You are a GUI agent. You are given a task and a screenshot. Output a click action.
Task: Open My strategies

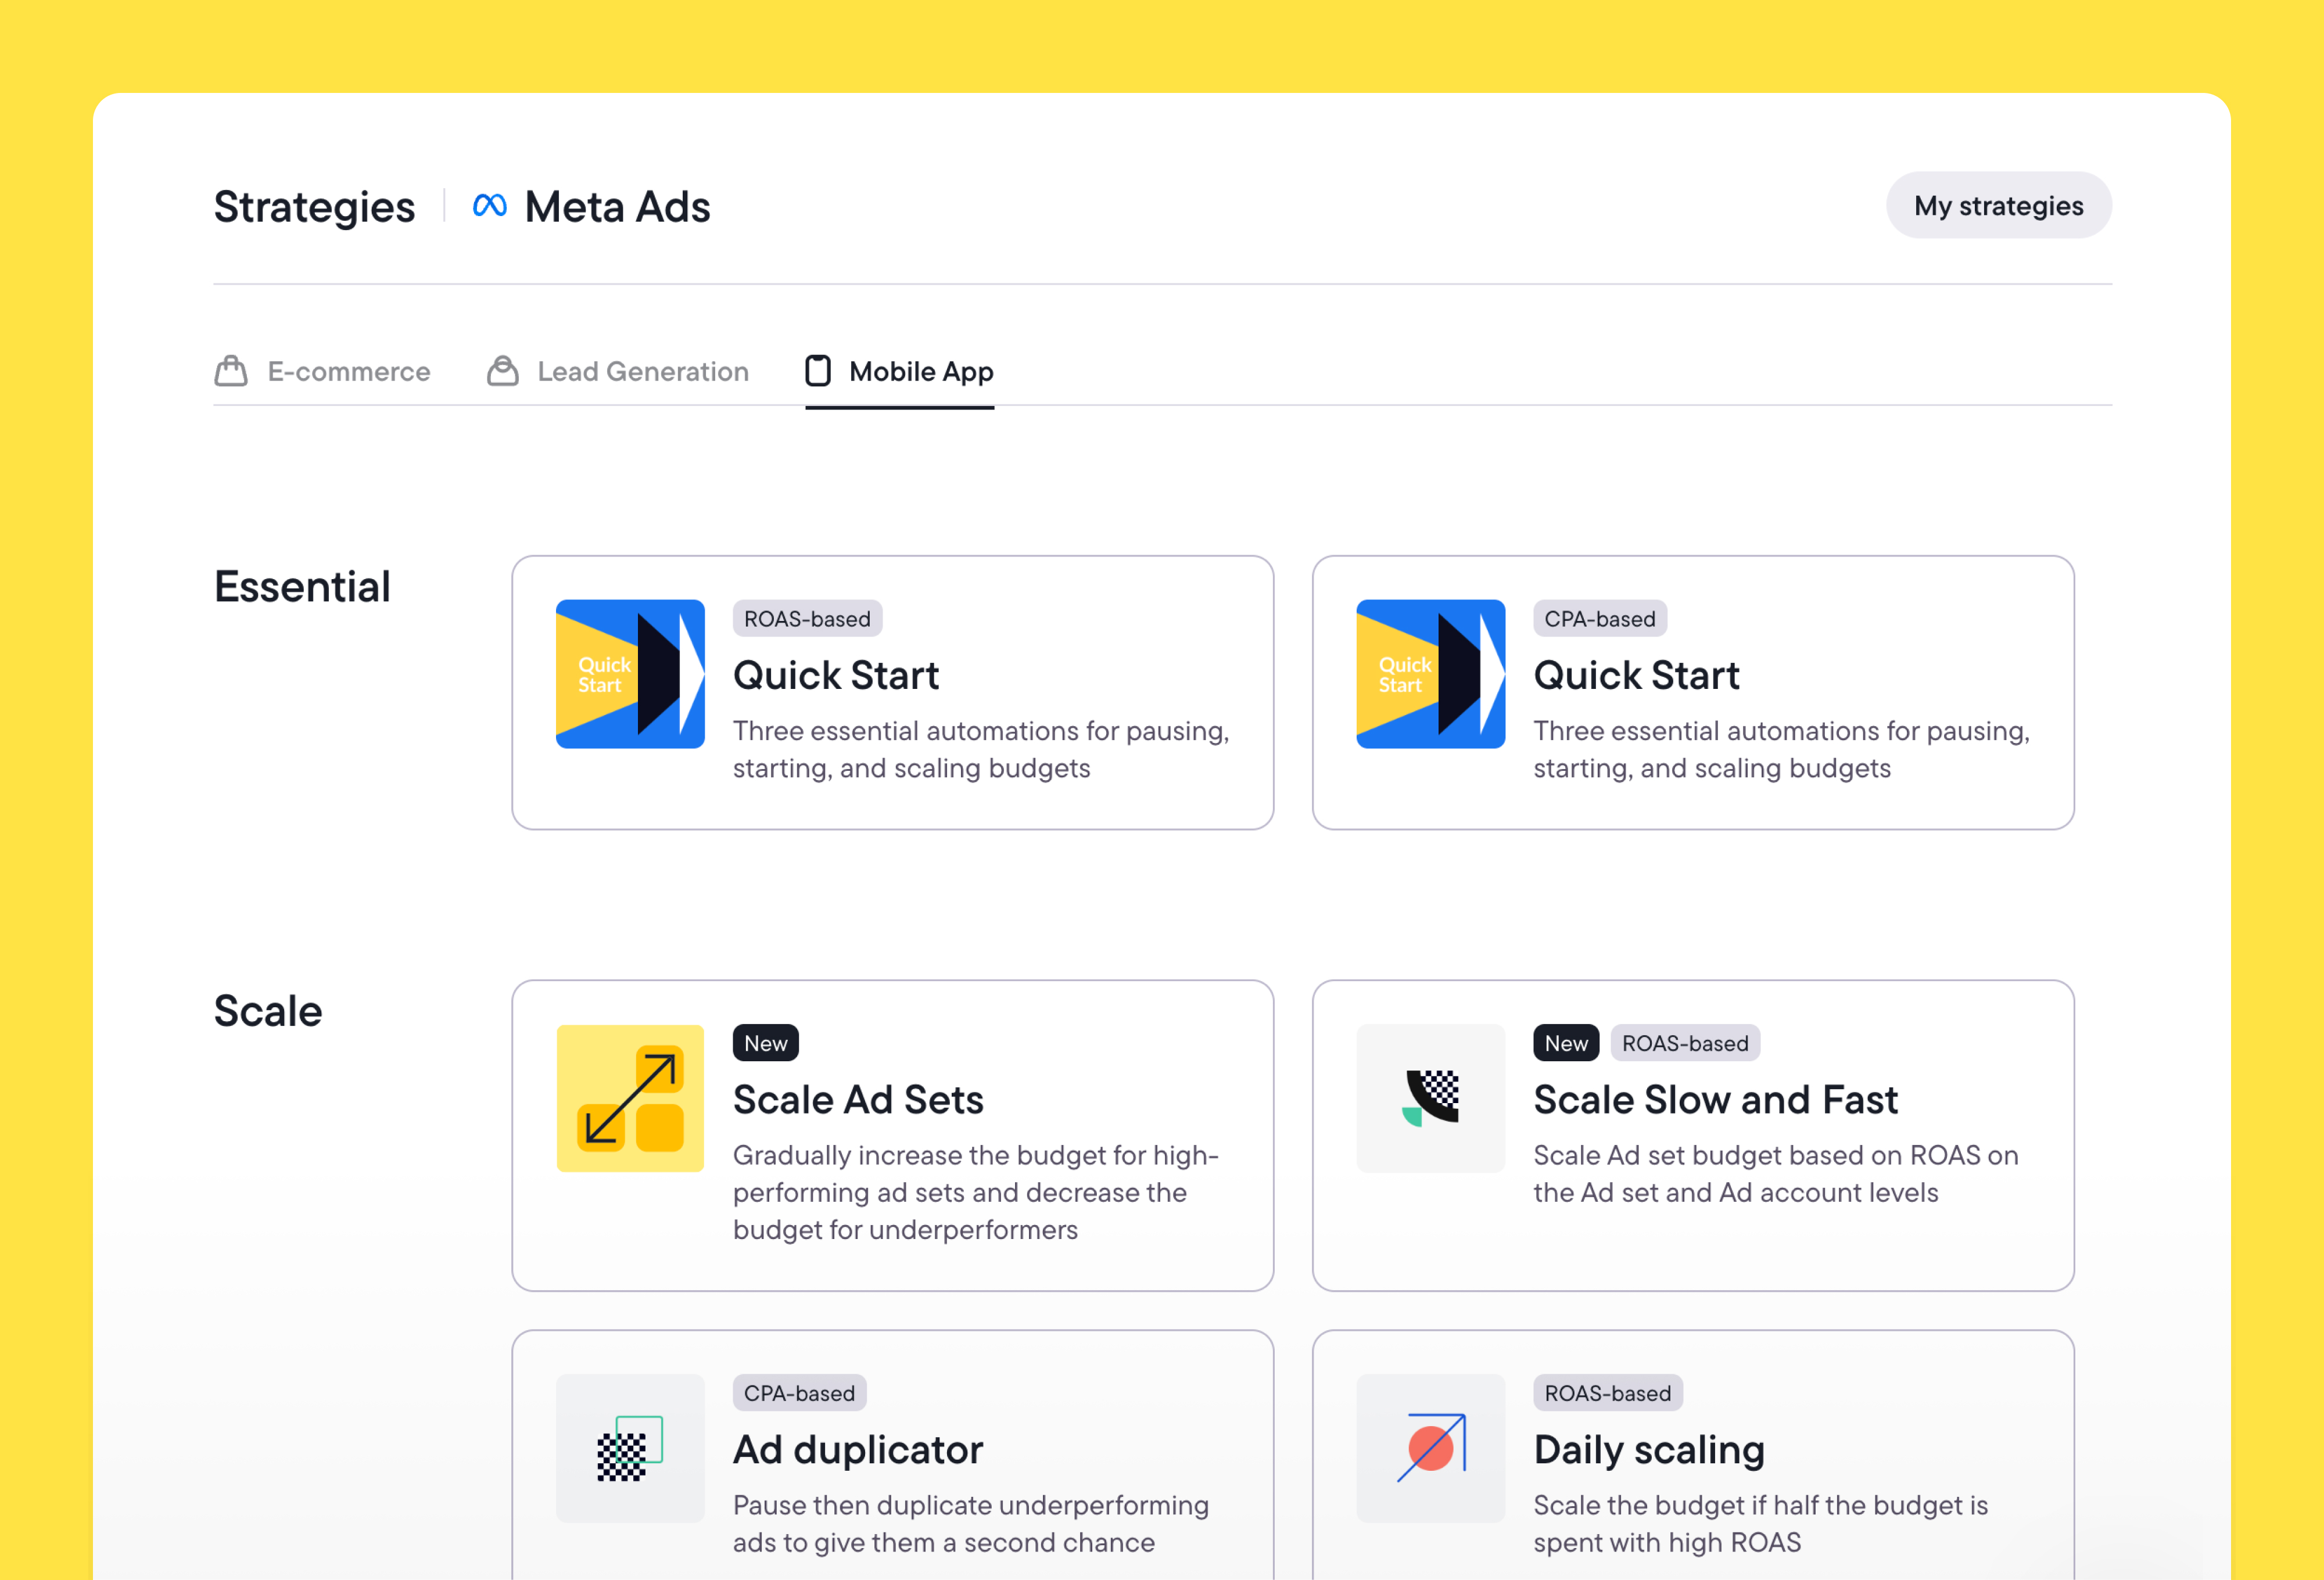click(1998, 206)
